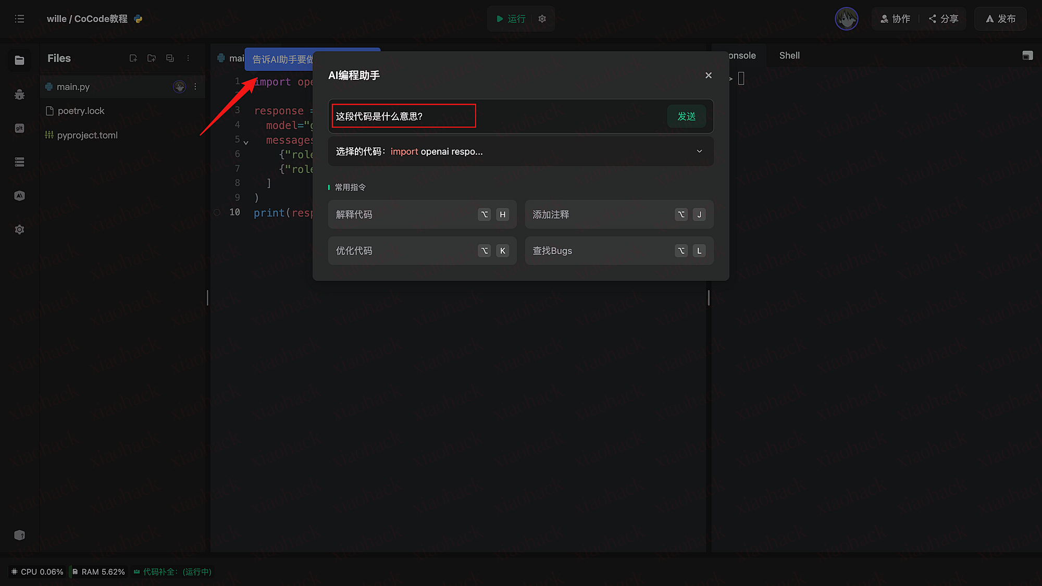
Task: Open main.py three-dot options menu
Action: 195,86
